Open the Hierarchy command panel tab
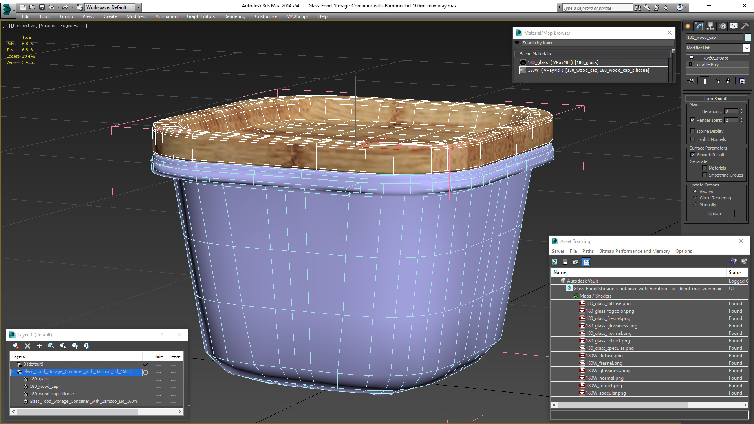The height and width of the screenshot is (424, 754). tap(711, 26)
